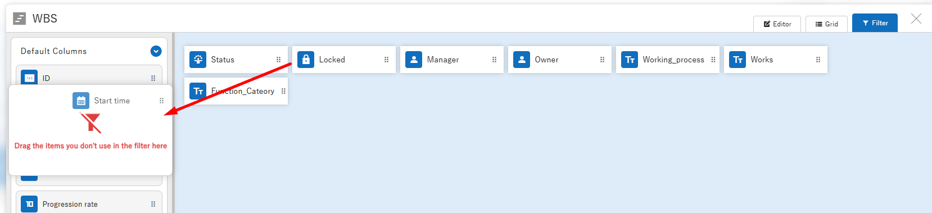Click the ID row drag handle
Screen dimensions: 932x213
153,78
